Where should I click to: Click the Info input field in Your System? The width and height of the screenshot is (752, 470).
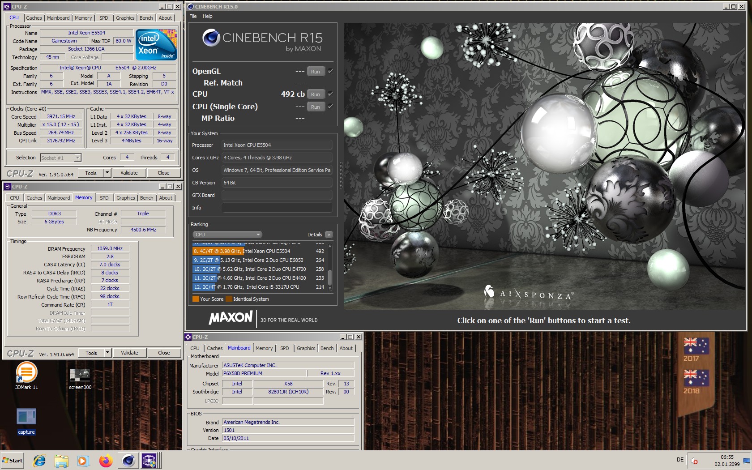coord(277,208)
